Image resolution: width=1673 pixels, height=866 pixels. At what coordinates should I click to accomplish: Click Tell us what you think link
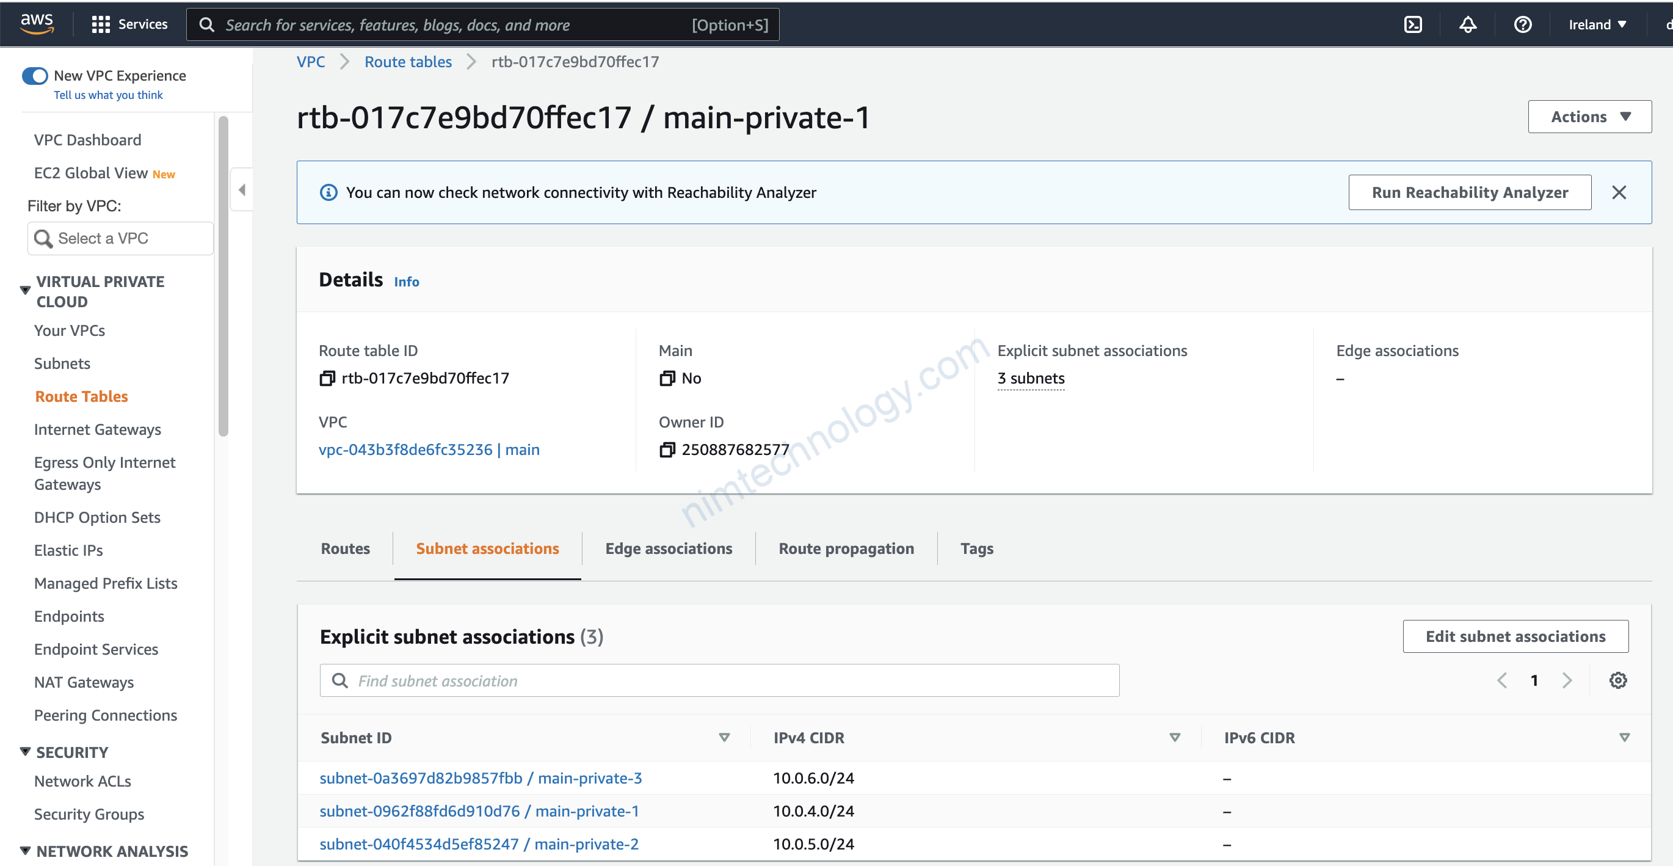point(108,95)
